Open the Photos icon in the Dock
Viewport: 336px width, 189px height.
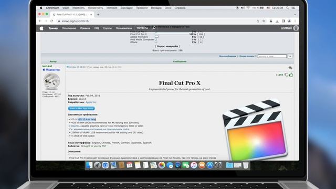pos(162,165)
